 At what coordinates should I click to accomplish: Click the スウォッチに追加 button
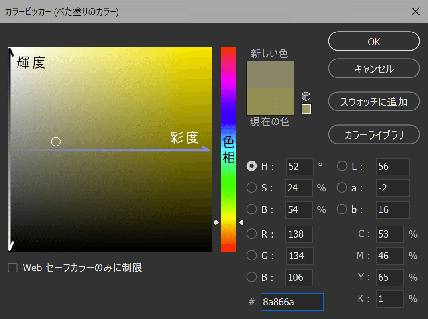373,101
